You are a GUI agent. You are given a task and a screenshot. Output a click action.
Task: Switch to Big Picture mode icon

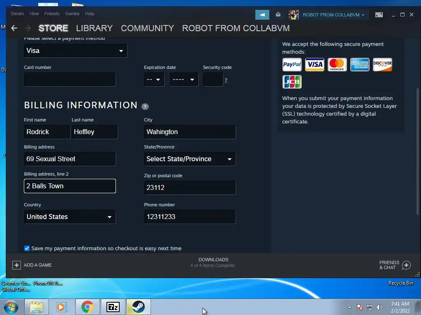[379, 15]
